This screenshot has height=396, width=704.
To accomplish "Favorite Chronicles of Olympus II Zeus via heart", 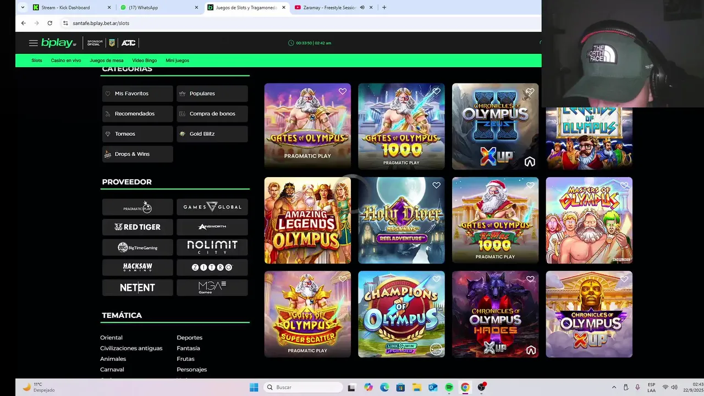I will (530, 91).
